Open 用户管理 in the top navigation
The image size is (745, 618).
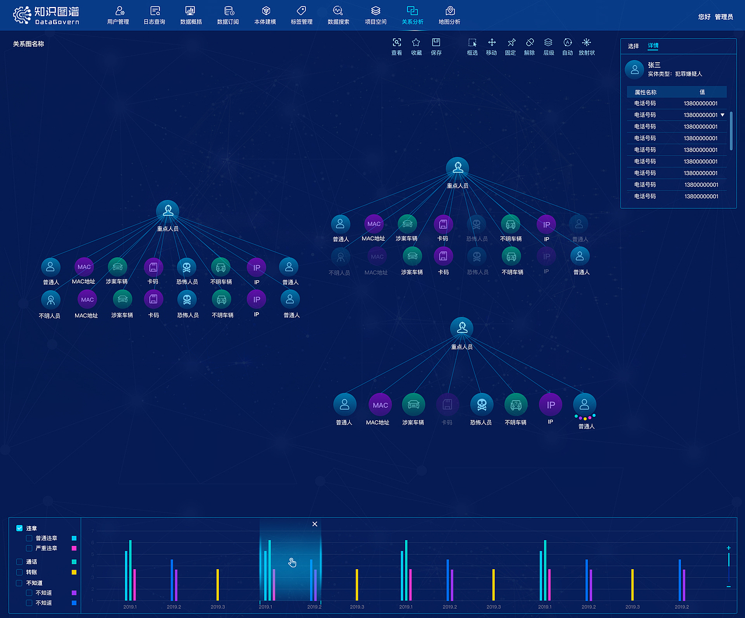[x=118, y=16]
